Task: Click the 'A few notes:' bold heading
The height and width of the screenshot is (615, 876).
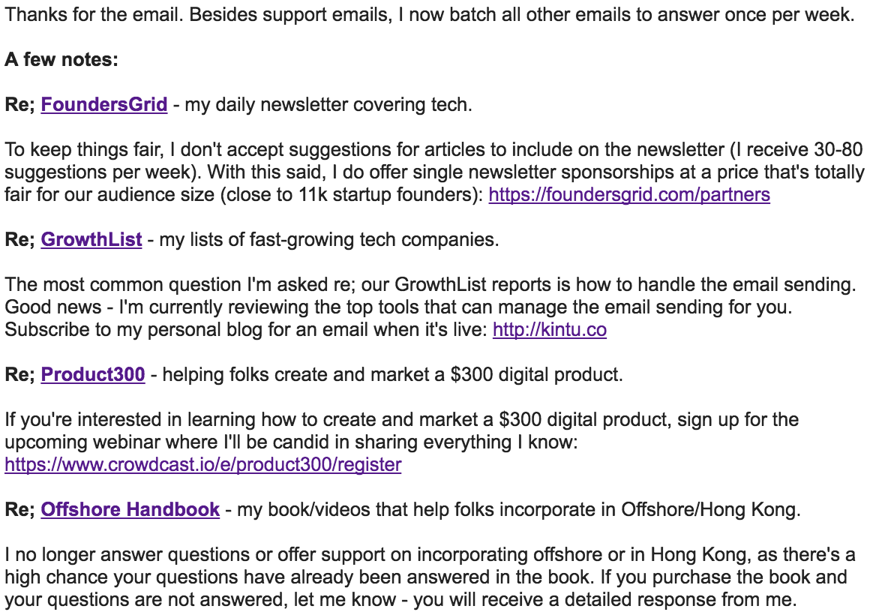Action: [61, 59]
